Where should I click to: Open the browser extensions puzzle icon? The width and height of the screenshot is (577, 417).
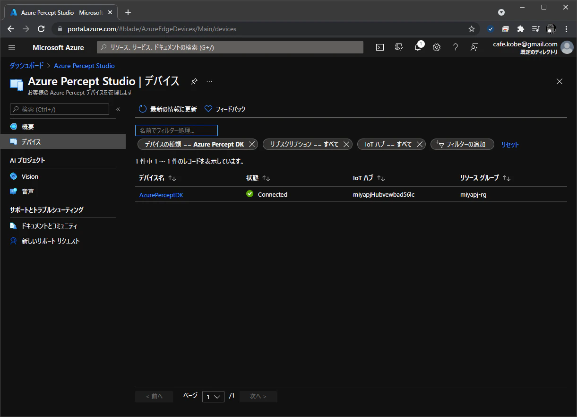tap(521, 29)
